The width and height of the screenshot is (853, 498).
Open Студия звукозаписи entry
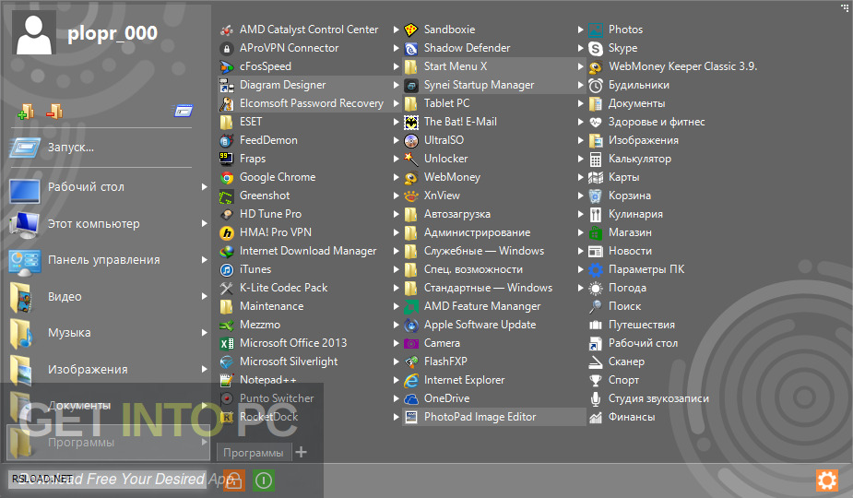[649, 398]
